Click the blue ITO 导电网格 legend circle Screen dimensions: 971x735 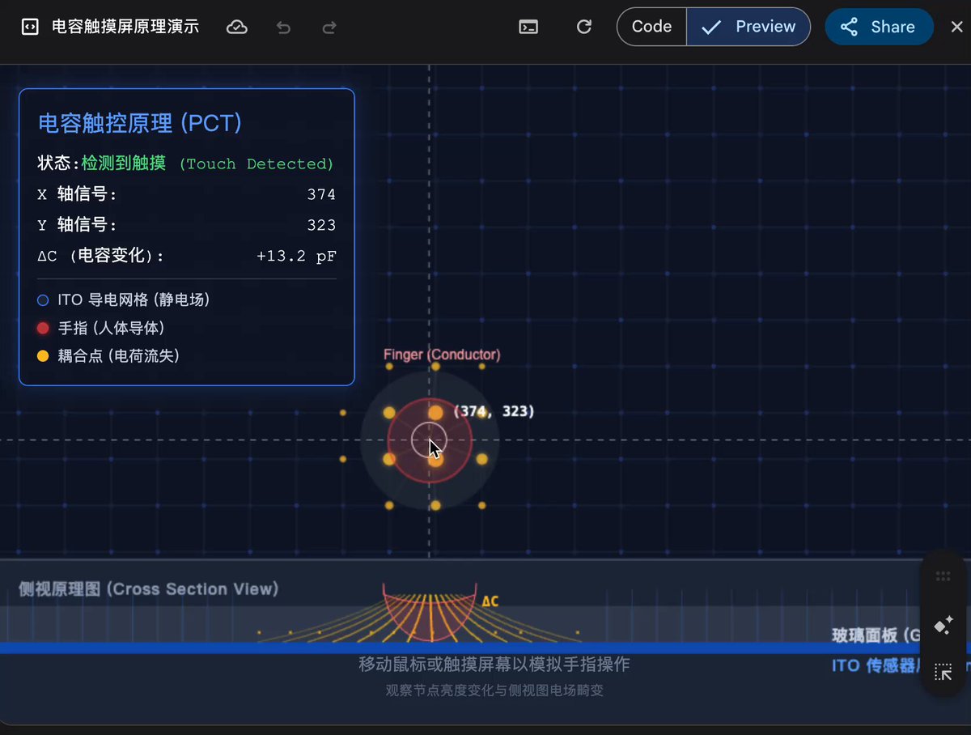43,300
